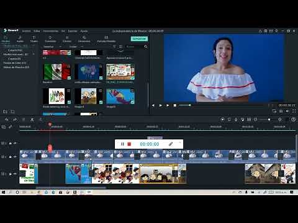
Task: Click the green EXPORTAR button
Action: 139,38
